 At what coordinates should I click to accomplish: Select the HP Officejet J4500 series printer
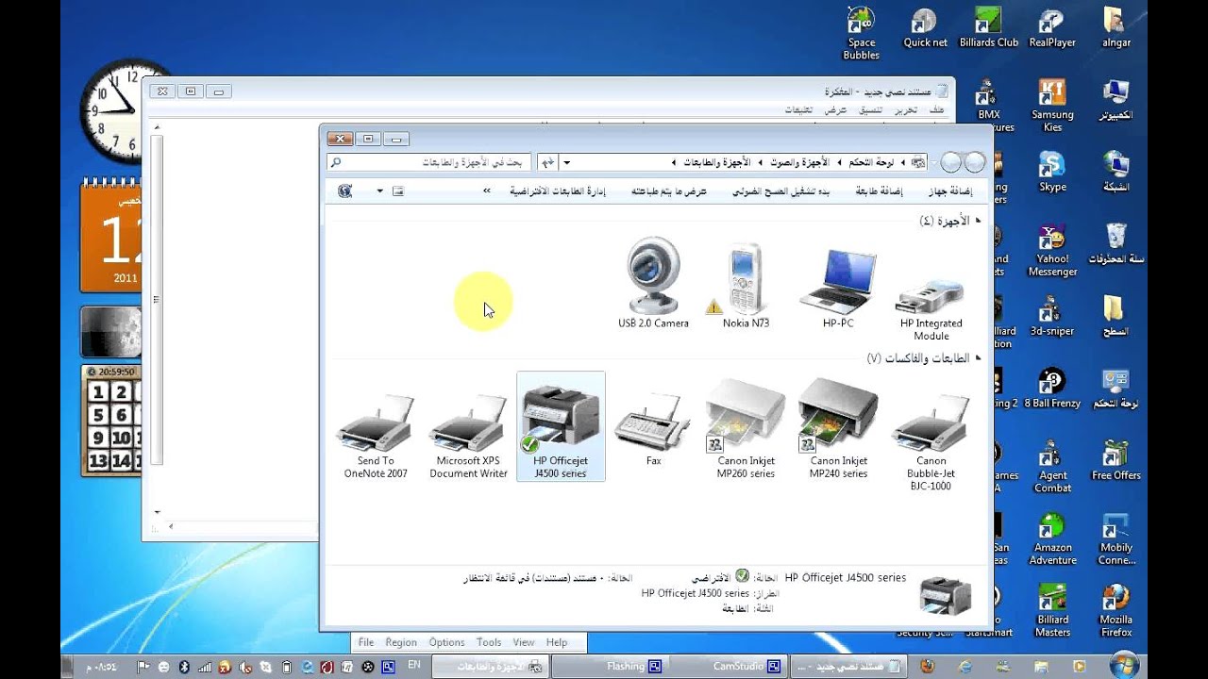pyautogui.click(x=561, y=426)
